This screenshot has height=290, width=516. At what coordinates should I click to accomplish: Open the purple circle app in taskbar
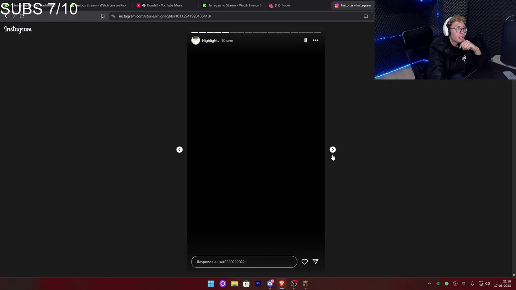pos(223,284)
